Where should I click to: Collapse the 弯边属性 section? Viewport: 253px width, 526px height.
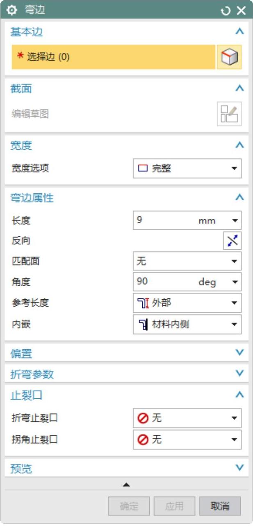tap(240, 198)
